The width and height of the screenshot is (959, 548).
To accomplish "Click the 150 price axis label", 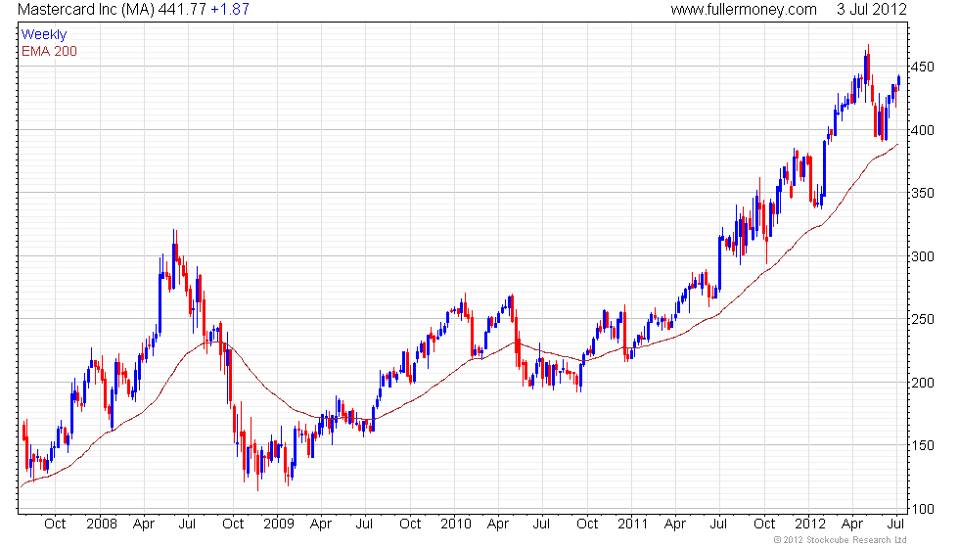I will tap(922, 446).
